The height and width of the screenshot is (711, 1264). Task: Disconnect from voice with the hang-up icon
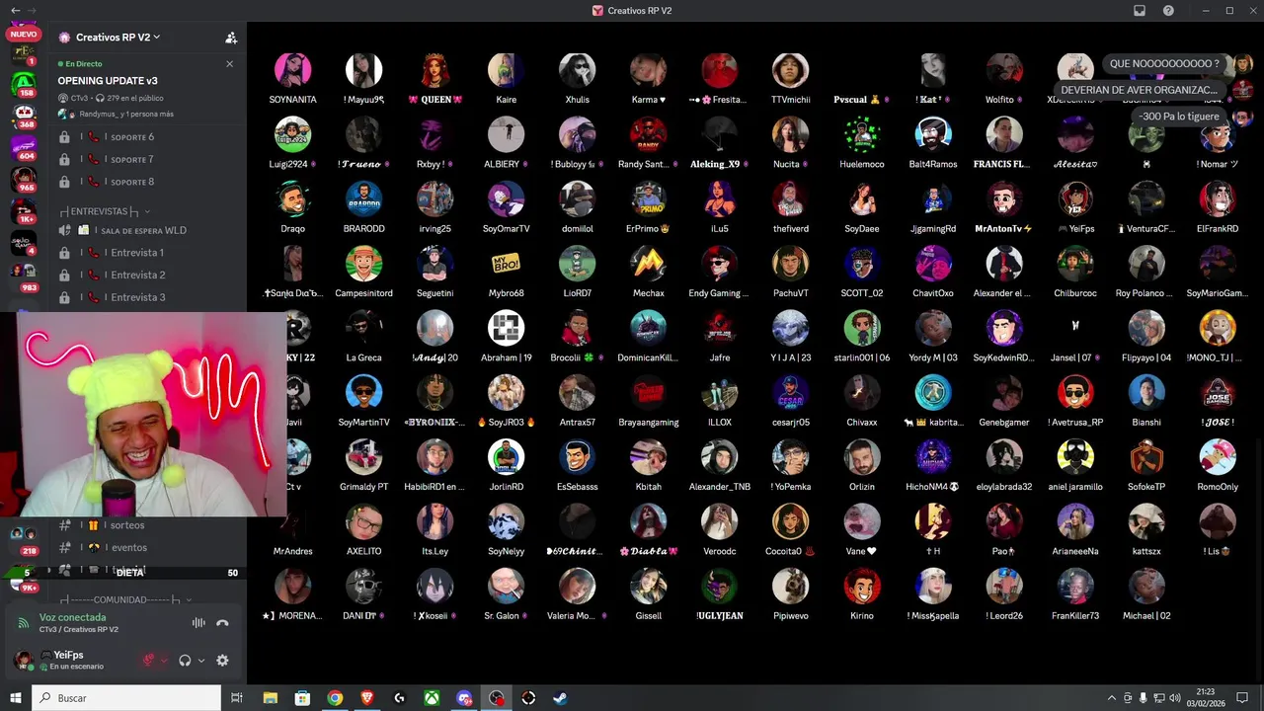(x=222, y=623)
